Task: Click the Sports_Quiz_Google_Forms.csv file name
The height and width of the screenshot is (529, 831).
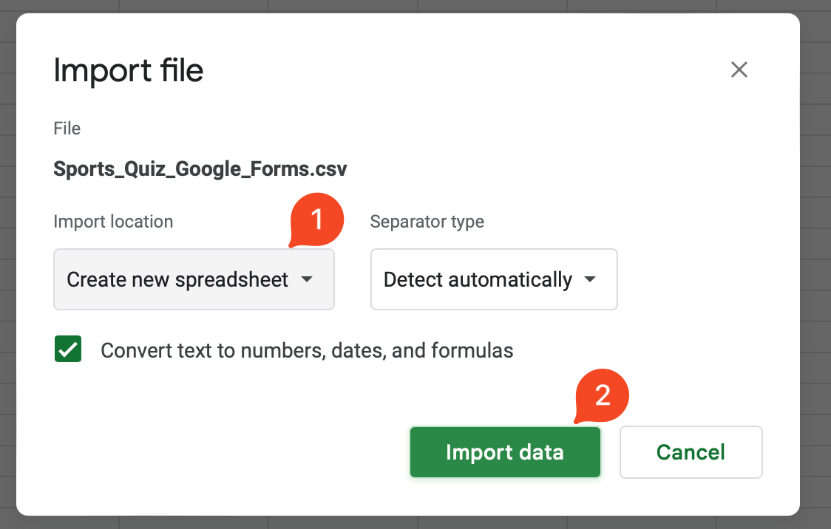Action: (x=200, y=169)
